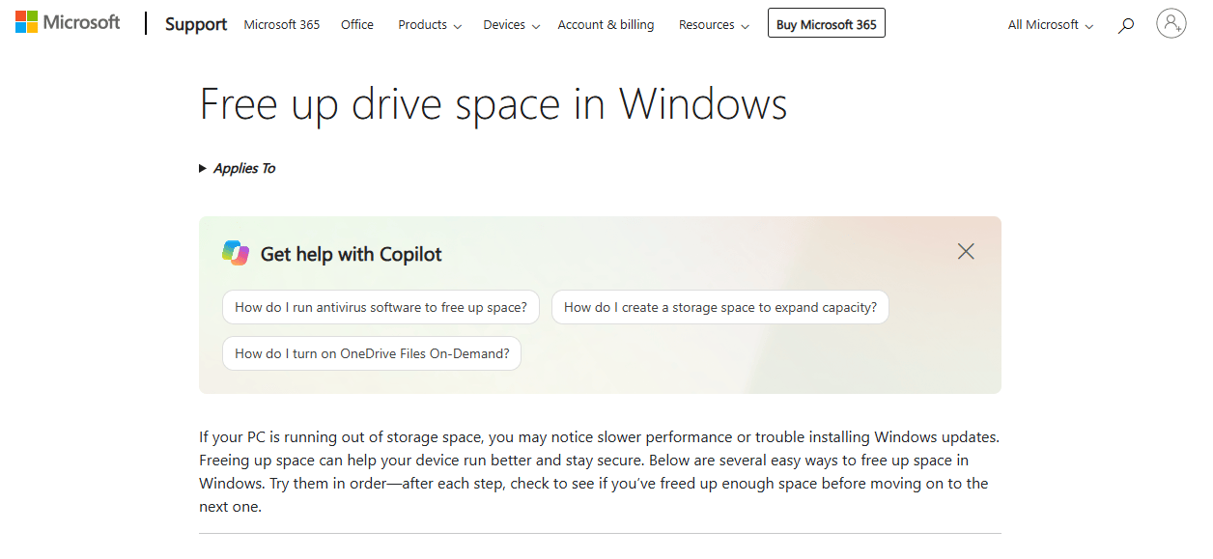Go to Microsoft 365 nav item
1213x559 pixels.
pos(282,25)
